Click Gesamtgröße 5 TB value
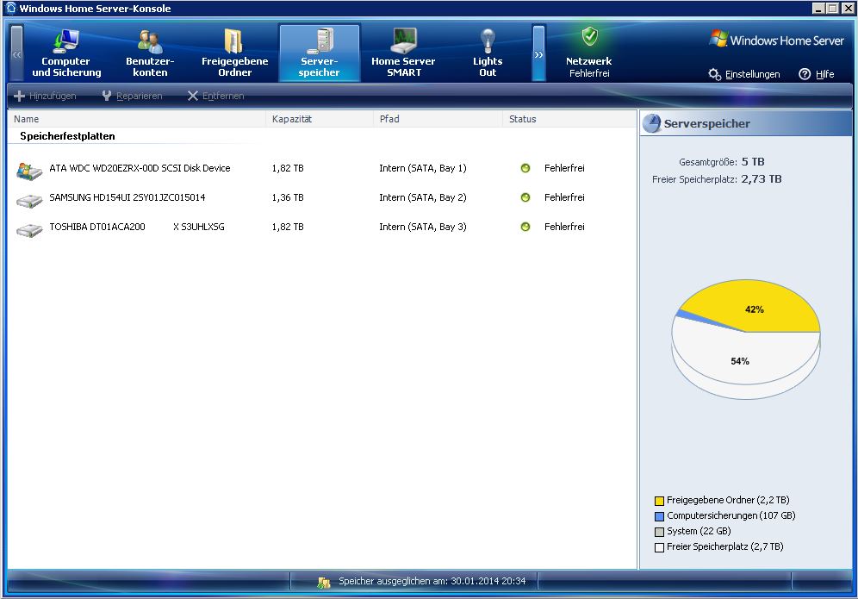 coord(753,161)
